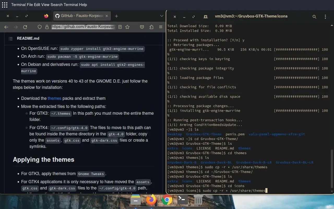Open the Files manager from dock

point(136,200)
